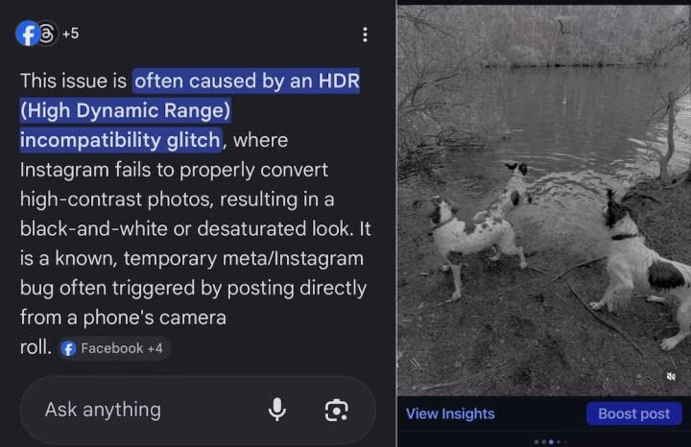The width and height of the screenshot is (691, 447).
Task: Click the highlighted '(High Dynamic Range)' text
Action: [125, 110]
